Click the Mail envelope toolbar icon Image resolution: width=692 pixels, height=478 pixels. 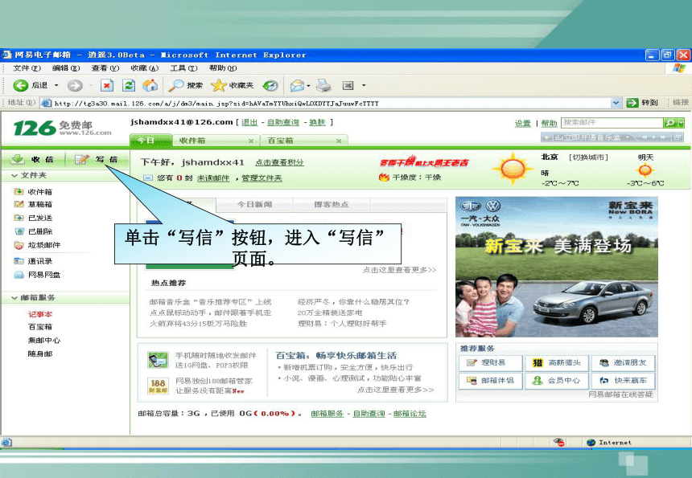pyautogui.click(x=297, y=85)
